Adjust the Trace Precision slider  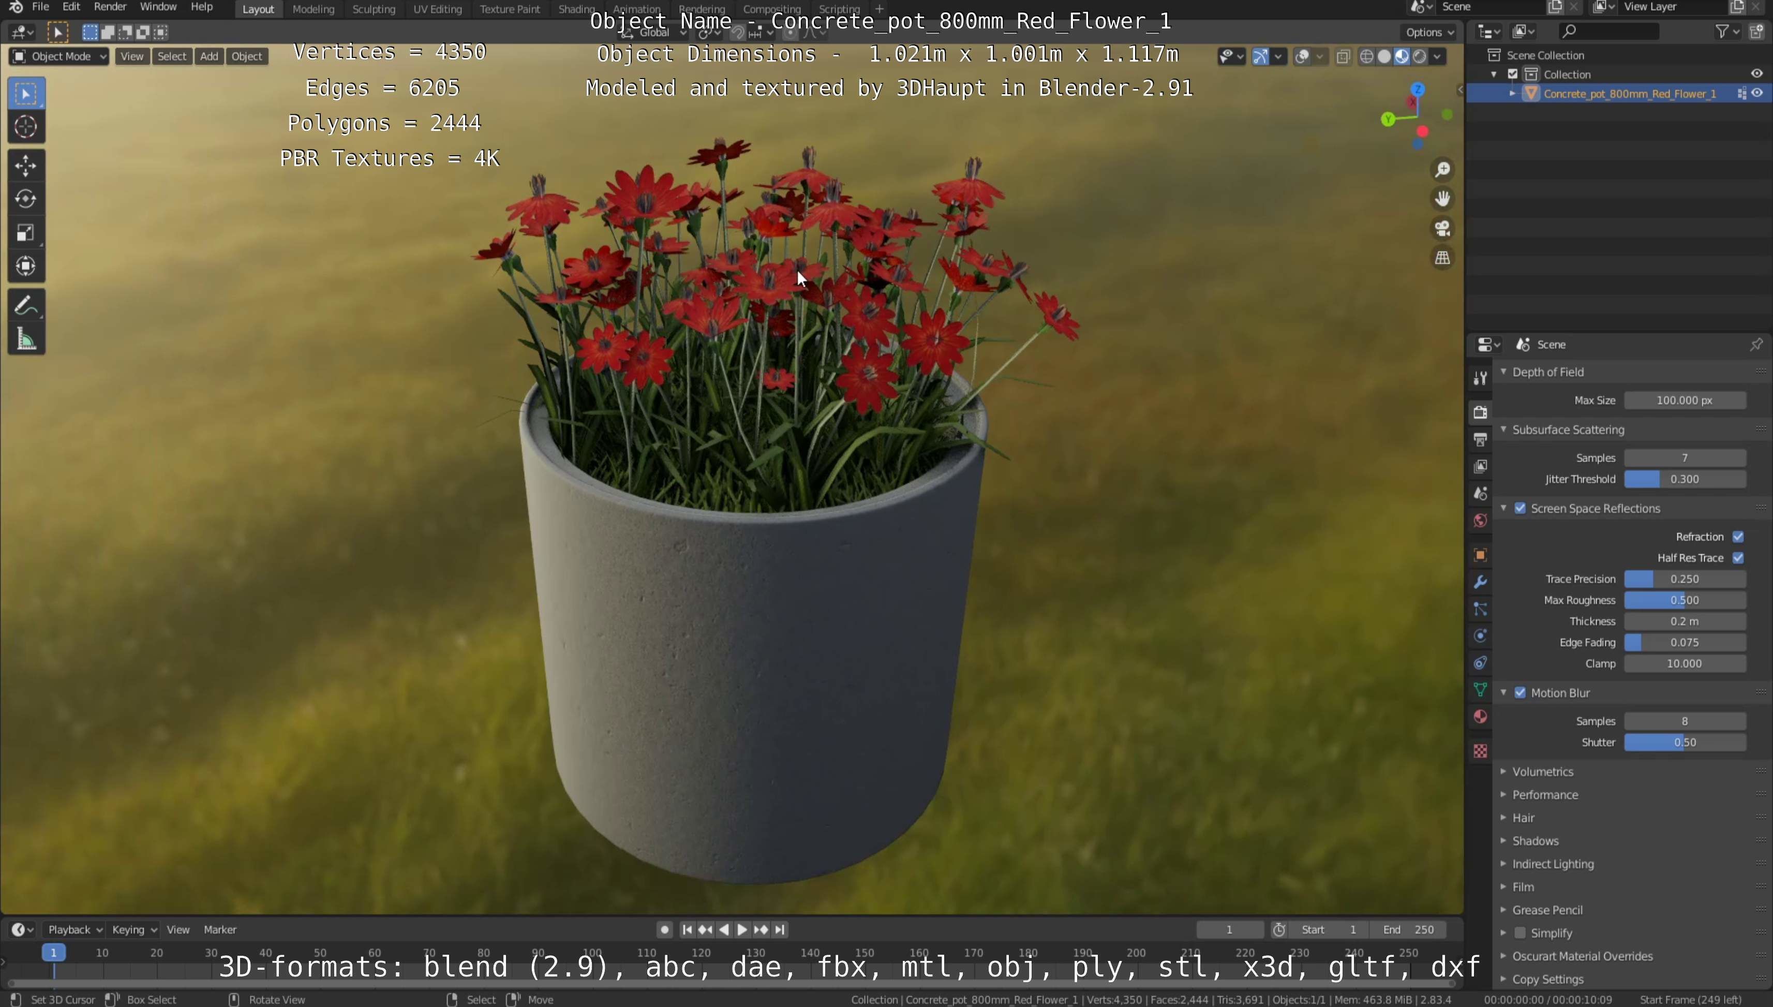pos(1685,579)
